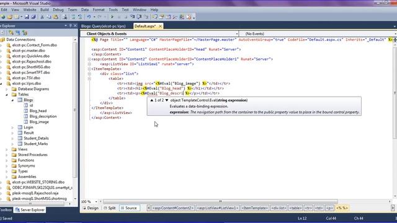Select the div.list breadcrumb tag
397x223 pixels.
279,208
